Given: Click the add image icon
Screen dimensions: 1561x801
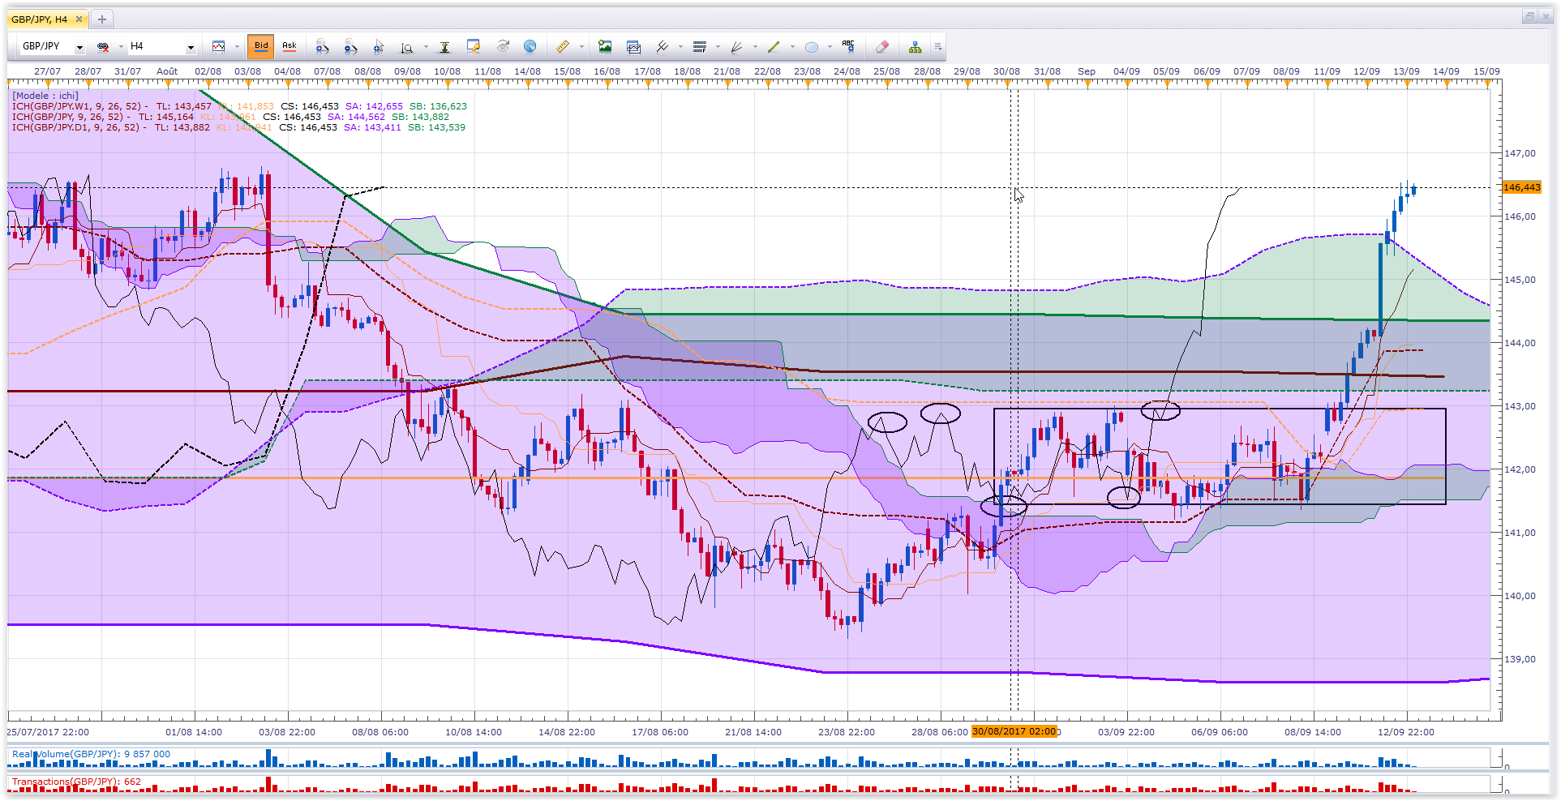Looking at the screenshot, I should (x=605, y=47).
